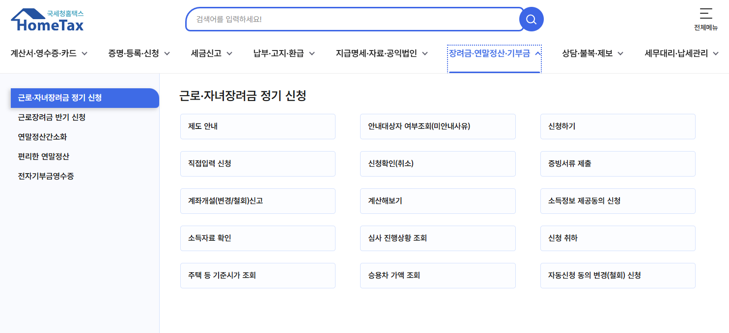Screen dimensions: 729x333
Task: Open 계산해보기 to estimate benefits
Action: (438, 201)
